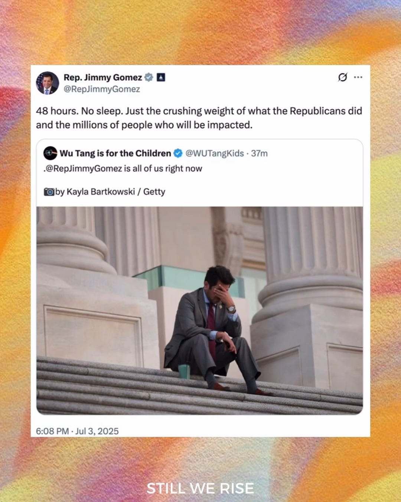Open the Rep. Jimmy Gomez display name link
Image resolution: width=401 pixels, height=502 pixels.
click(103, 77)
